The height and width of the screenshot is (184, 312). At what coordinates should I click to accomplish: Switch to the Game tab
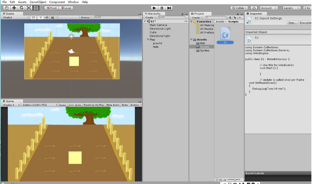point(12,101)
